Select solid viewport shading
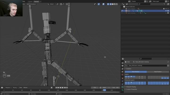 113,4
